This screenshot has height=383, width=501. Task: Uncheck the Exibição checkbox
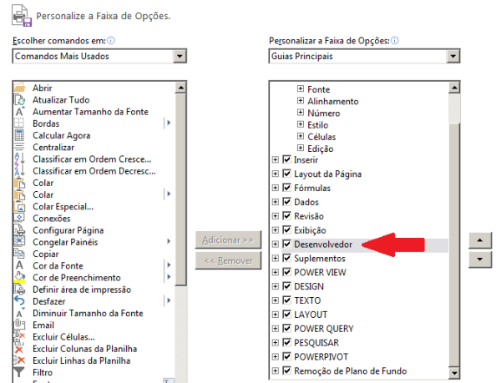287,229
